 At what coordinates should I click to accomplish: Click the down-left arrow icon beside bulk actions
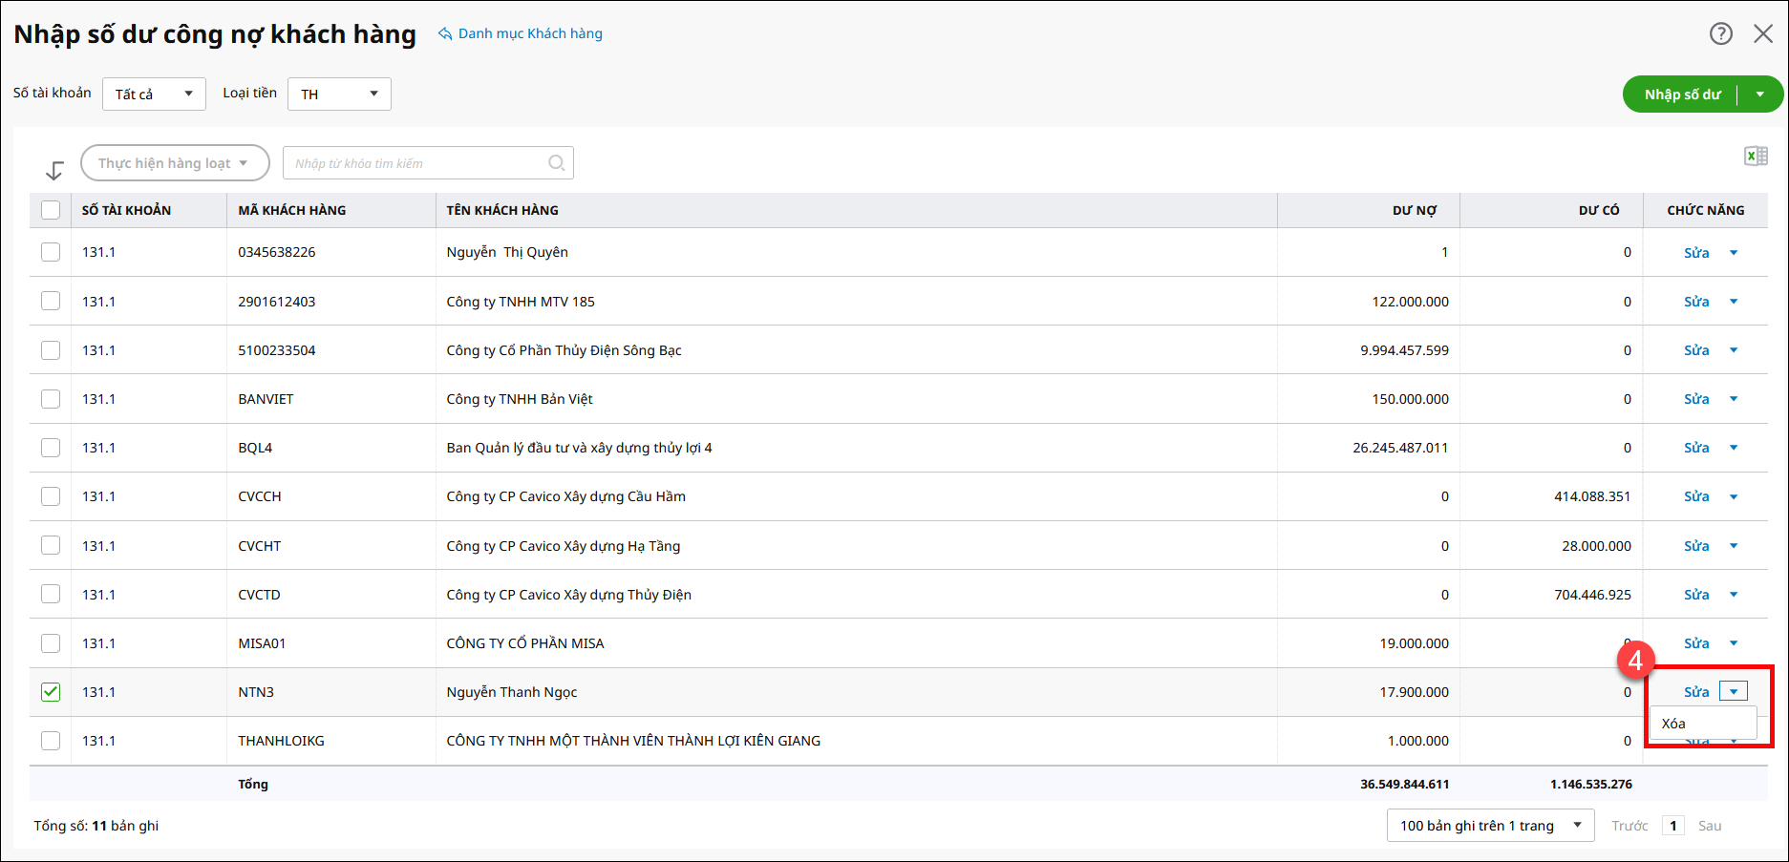click(x=54, y=170)
